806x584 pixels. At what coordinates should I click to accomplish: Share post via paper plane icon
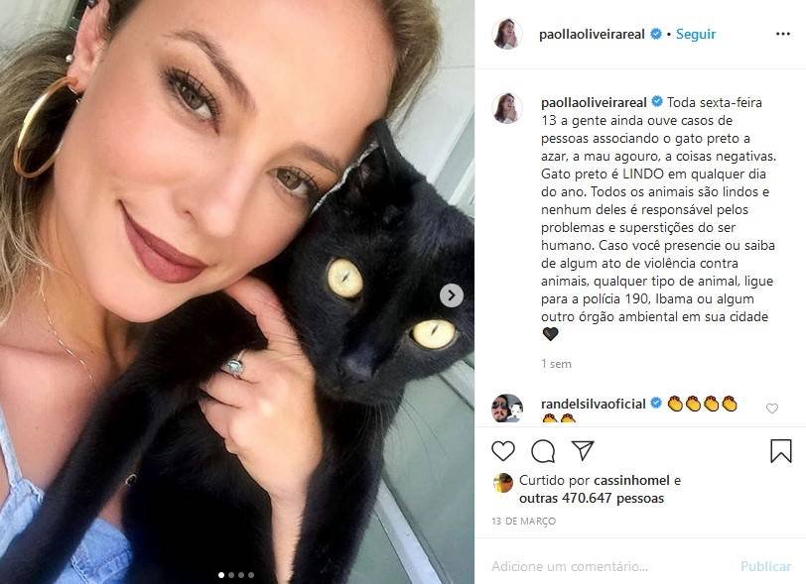[583, 450]
